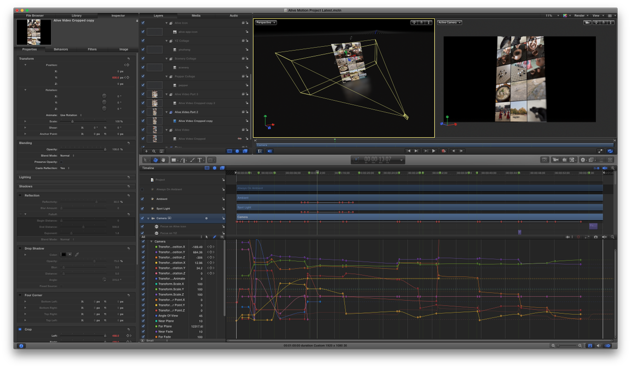Click timeline zoom magnifier icon
The width and height of the screenshot is (631, 368).
tap(613, 168)
